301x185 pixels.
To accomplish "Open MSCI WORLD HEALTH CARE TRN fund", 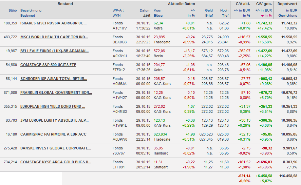I will [54, 37].
